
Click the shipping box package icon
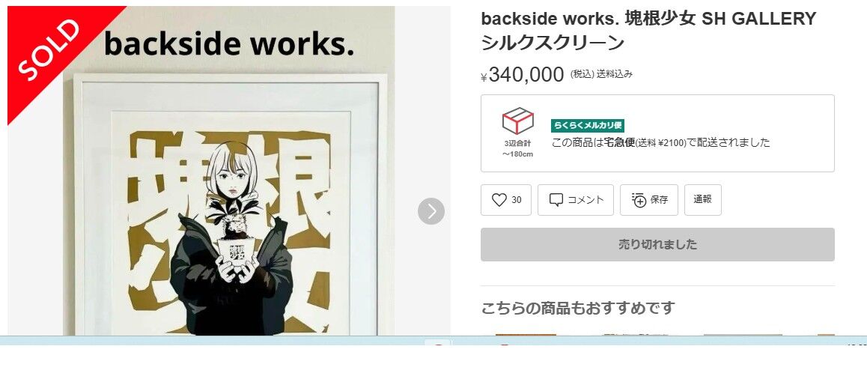517,121
